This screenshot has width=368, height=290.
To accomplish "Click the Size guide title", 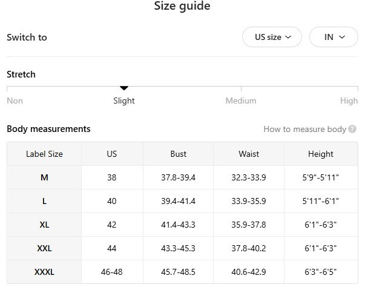I will pyautogui.click(x=182, y=7).
